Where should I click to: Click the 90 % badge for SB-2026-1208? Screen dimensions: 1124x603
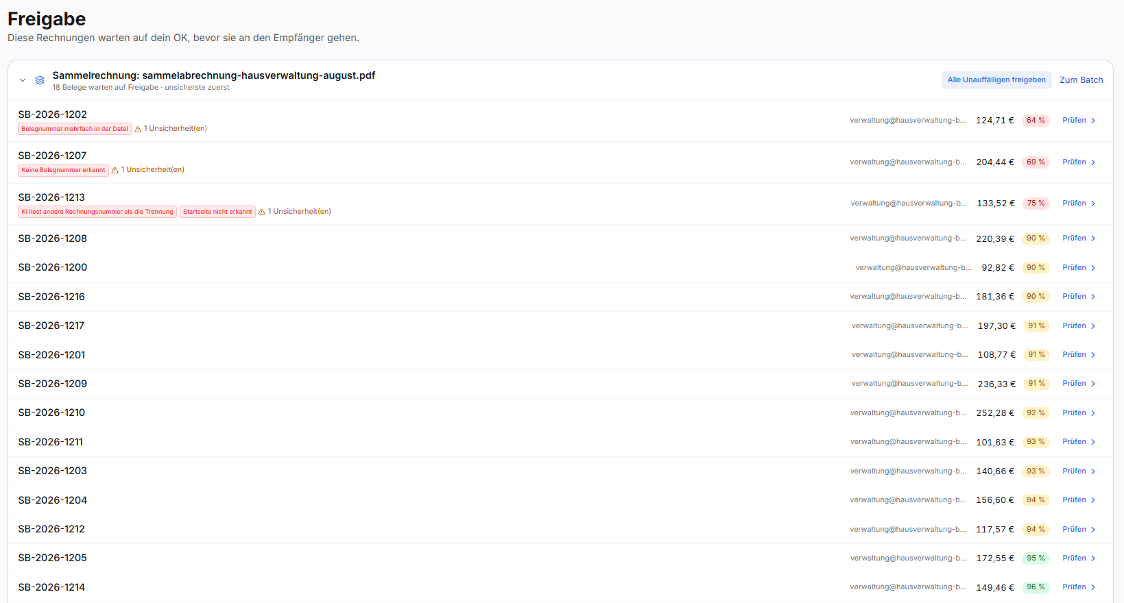tap(1036, 238)
